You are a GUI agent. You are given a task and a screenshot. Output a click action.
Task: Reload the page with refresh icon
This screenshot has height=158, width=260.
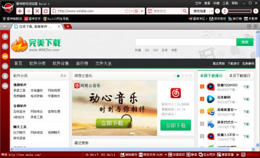click(x=46, y=11)
